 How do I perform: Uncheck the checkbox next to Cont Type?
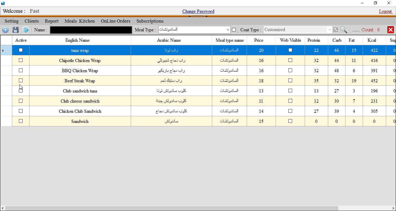coord(336,30)
